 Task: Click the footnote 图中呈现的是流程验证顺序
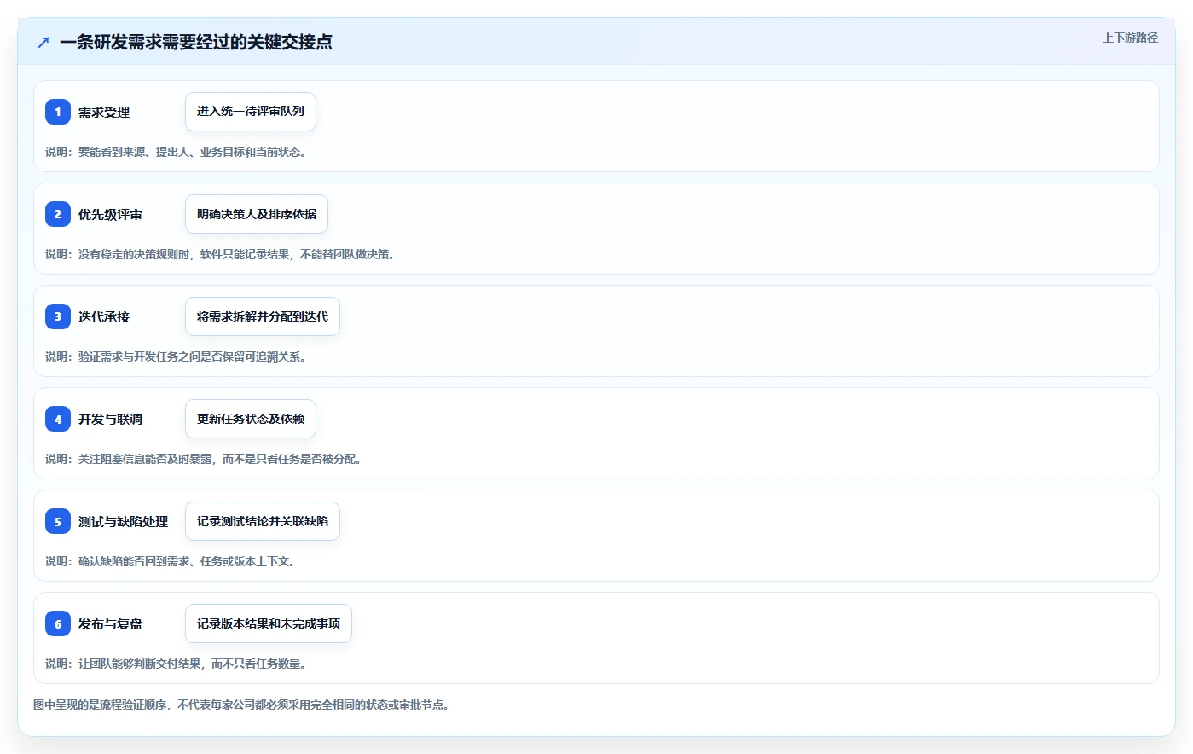coord(241,705)
